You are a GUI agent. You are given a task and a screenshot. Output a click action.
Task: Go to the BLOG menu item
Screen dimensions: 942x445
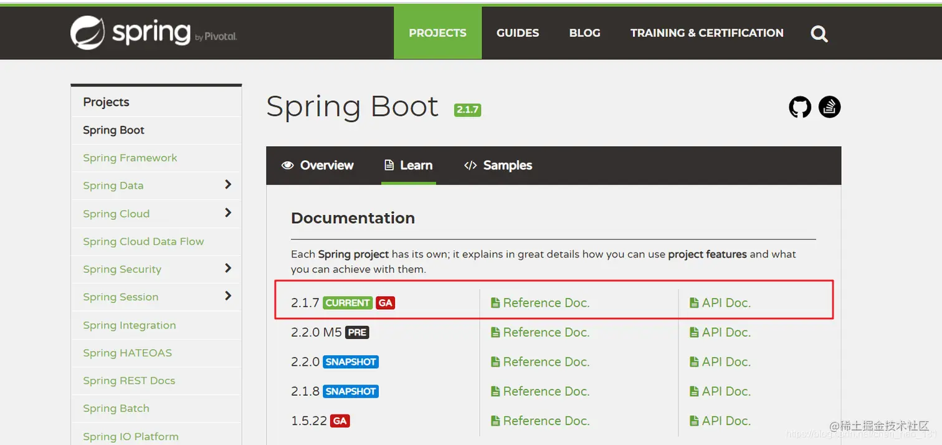click(x=584, y=33)
